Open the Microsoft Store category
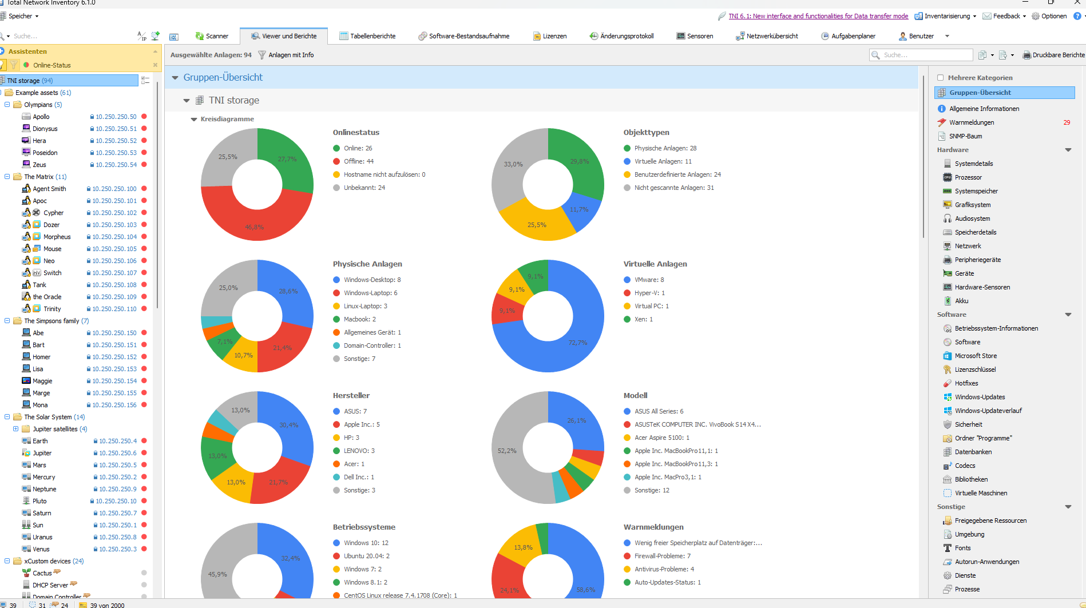Viewport: 1086px width, 608px height. [x=976, y=356]
